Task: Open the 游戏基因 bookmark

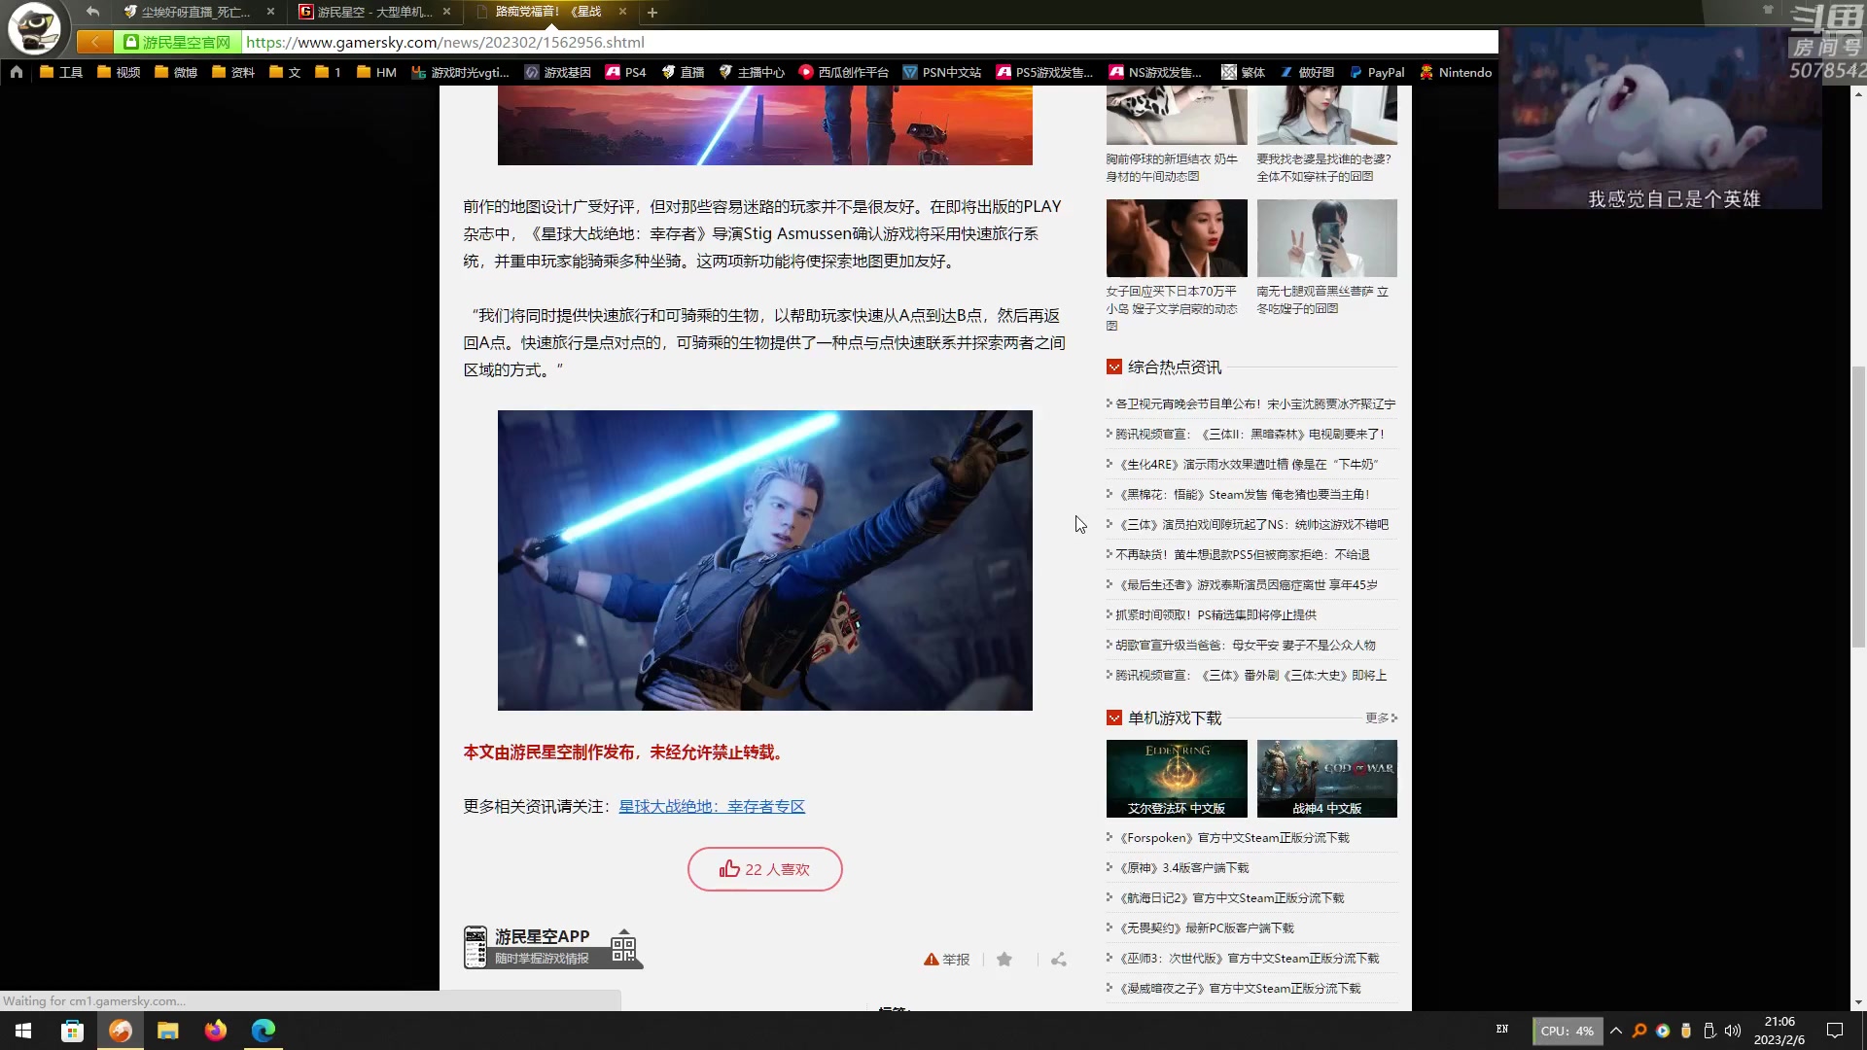Action: coord(558,72)
